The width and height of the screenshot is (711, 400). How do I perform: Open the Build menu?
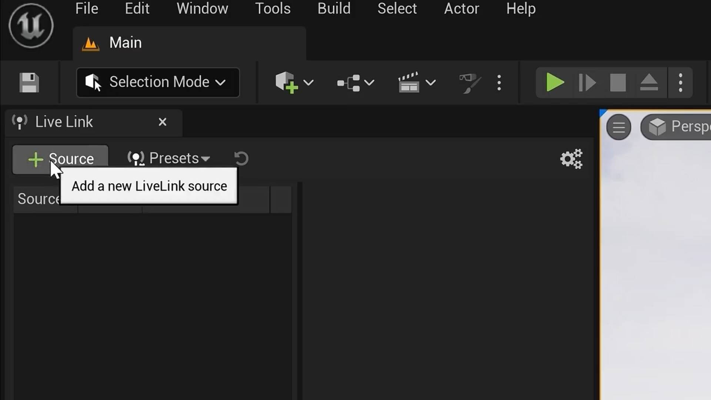click(334, 9)
